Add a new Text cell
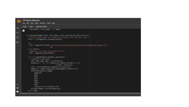The width and height of the screenshot is (189, 107). coord(31,27)
